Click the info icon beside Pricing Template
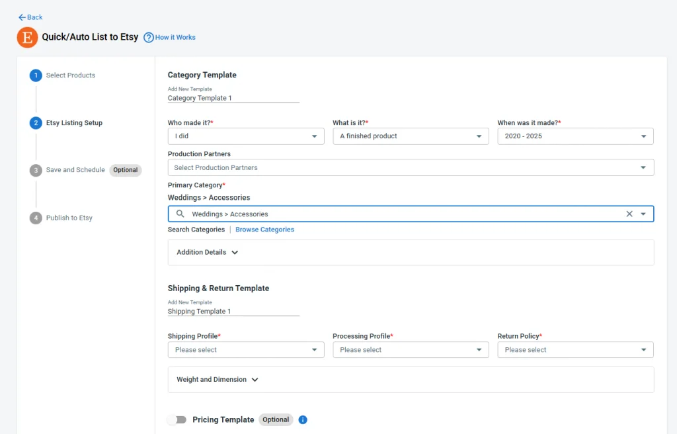This screenshot has height=434, width=677. (303, 419)
